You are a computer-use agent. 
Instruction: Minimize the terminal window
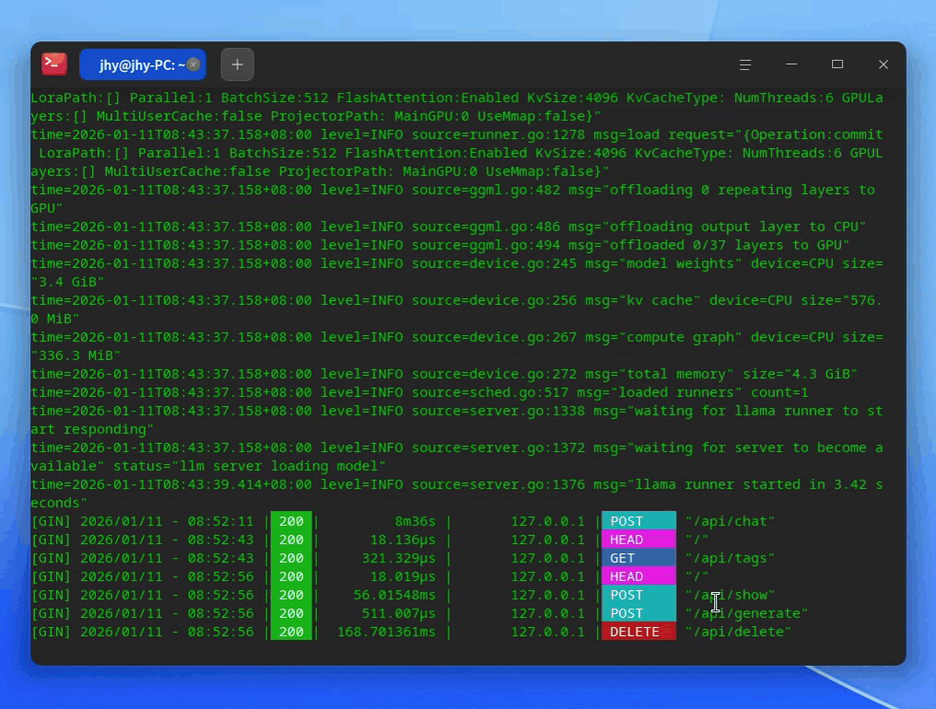[791, 64]
